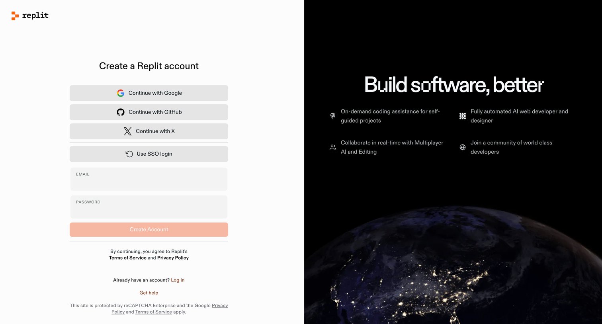This screenshot has width=602, height=324.
Task: Click 'Build software, better' headline
Action: tap(454, 85)
